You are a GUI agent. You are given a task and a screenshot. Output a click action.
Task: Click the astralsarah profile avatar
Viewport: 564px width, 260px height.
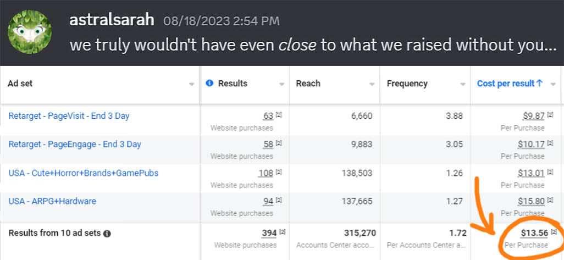(30, 32)
